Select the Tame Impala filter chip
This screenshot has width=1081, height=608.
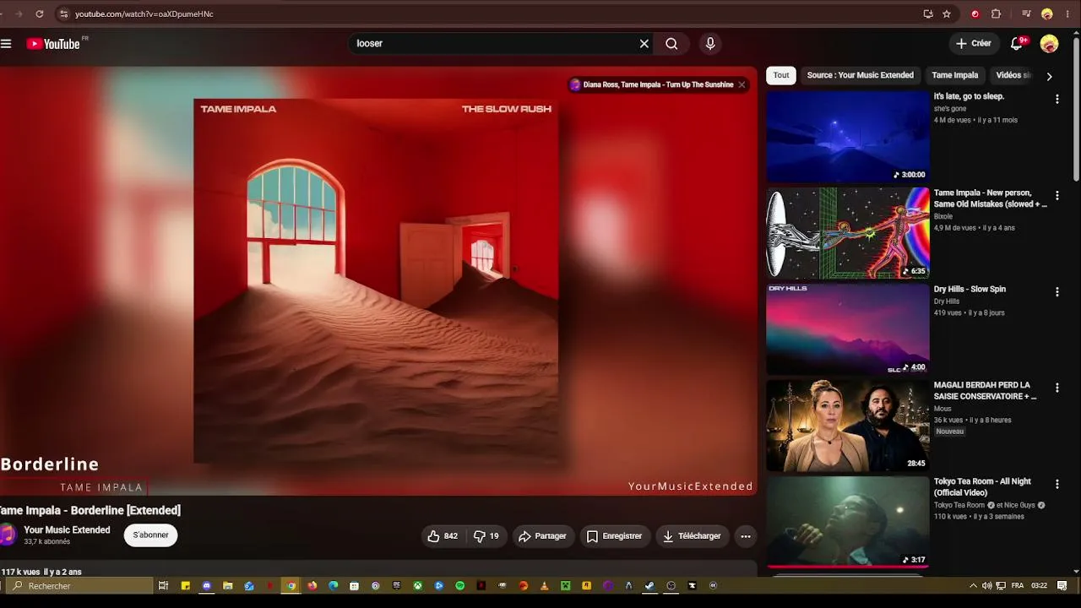(x=955, y=75)
